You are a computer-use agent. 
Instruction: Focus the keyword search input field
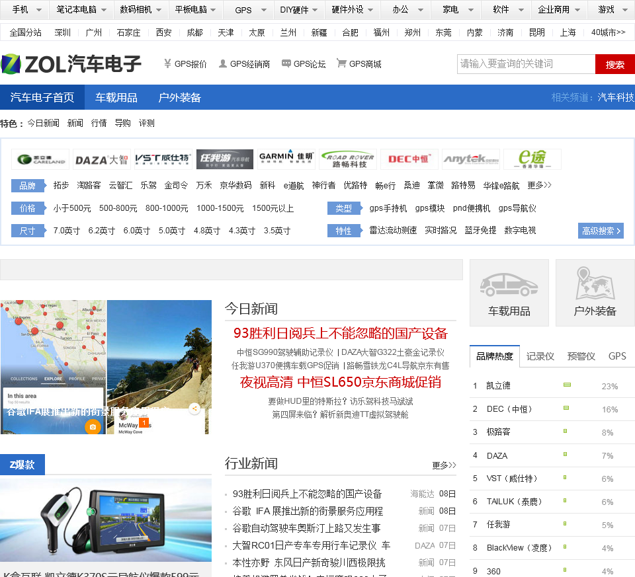(526, 64)
